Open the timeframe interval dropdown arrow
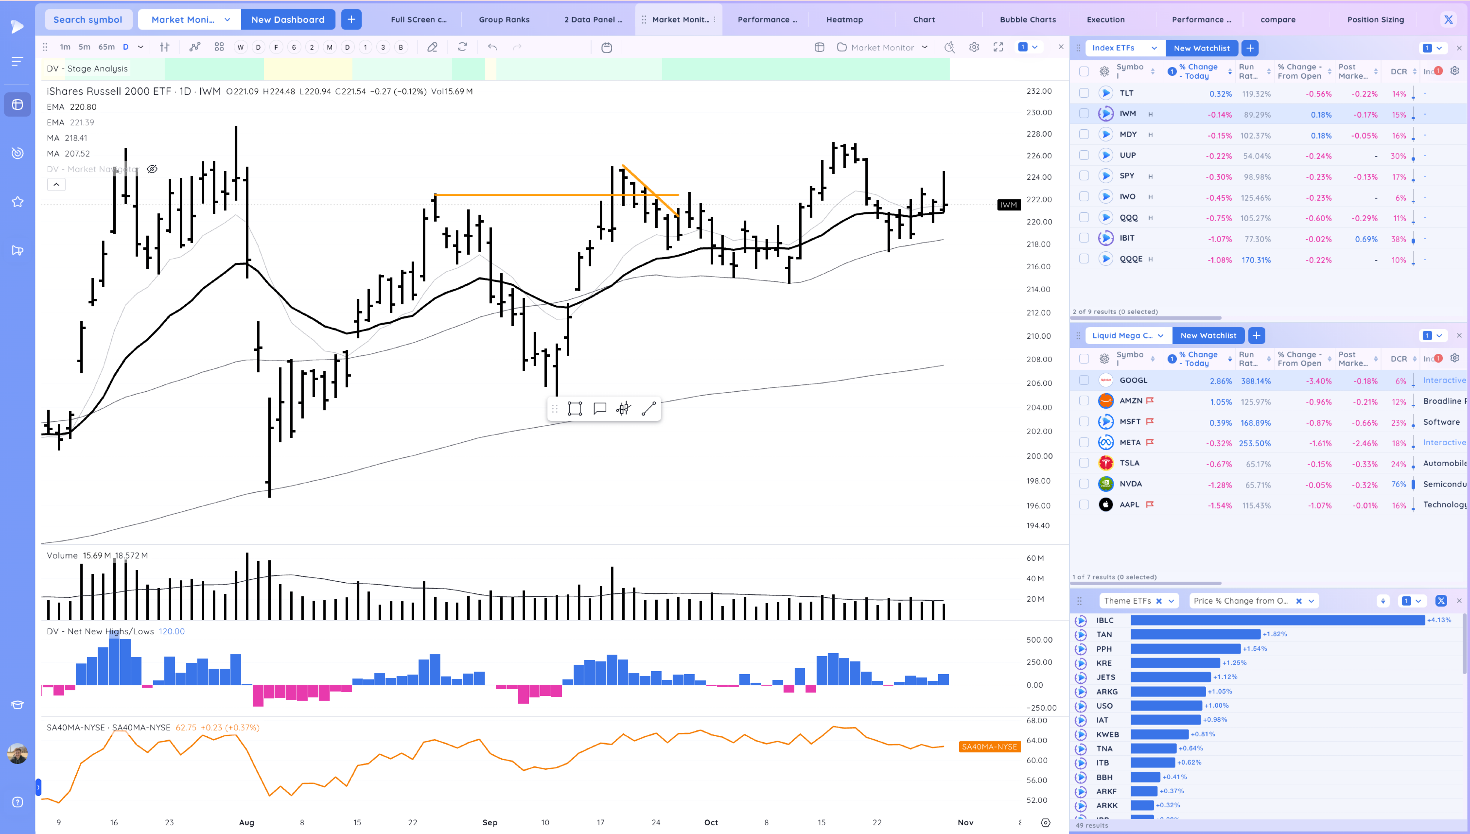The width and height of the screenshot is (1470, 834). (140, 47)
